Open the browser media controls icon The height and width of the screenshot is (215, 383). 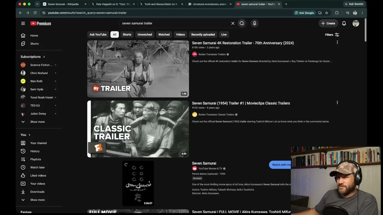click(x=347, y=13)
